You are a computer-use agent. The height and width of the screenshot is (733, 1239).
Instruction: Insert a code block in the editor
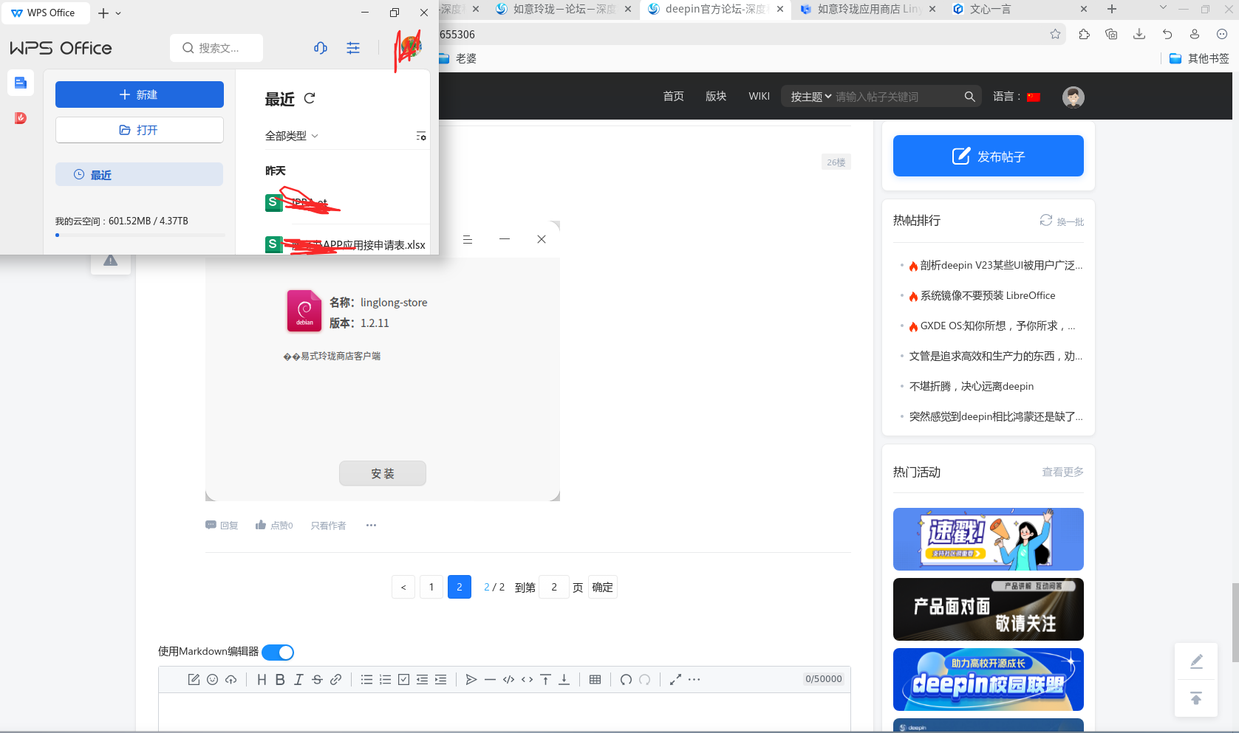pyautogui.click(x=508, y=680)
